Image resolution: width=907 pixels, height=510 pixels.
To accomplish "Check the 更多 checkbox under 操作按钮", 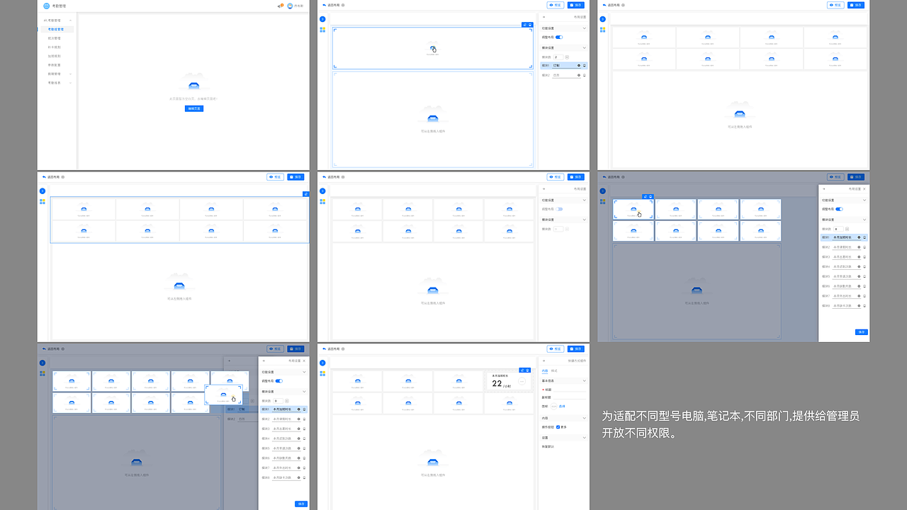I will [x=558, y=427].
